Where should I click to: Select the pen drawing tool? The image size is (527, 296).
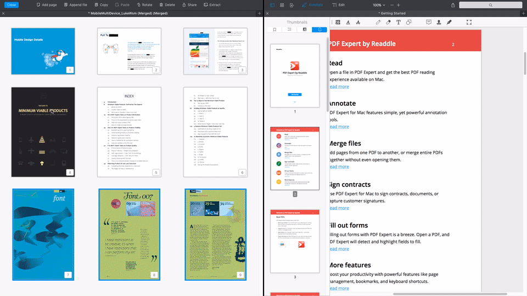click(x=378, y=22)
